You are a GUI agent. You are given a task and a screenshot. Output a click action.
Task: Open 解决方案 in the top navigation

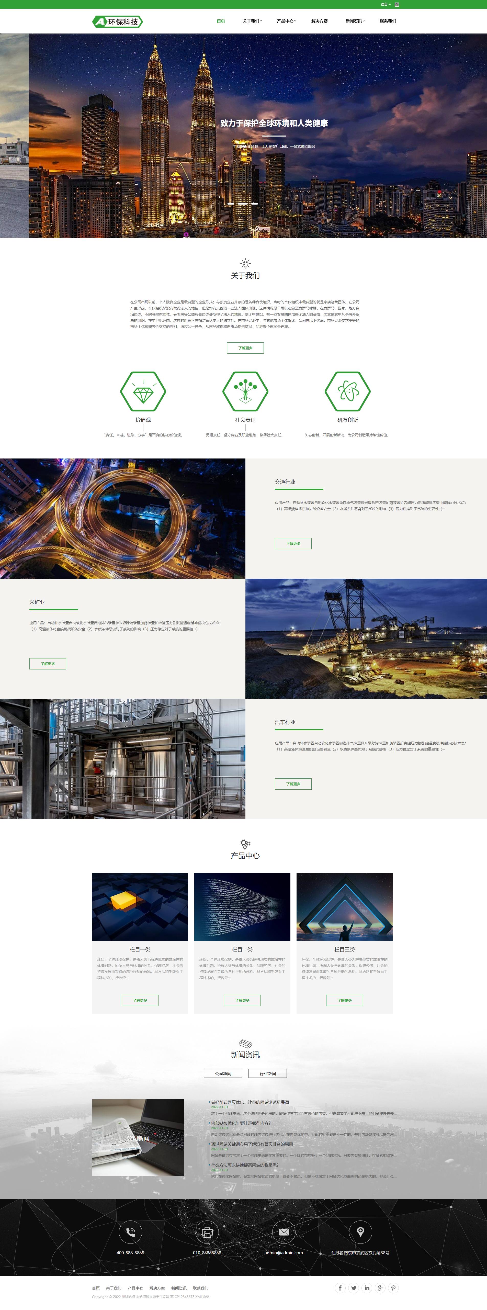point(319,21)
